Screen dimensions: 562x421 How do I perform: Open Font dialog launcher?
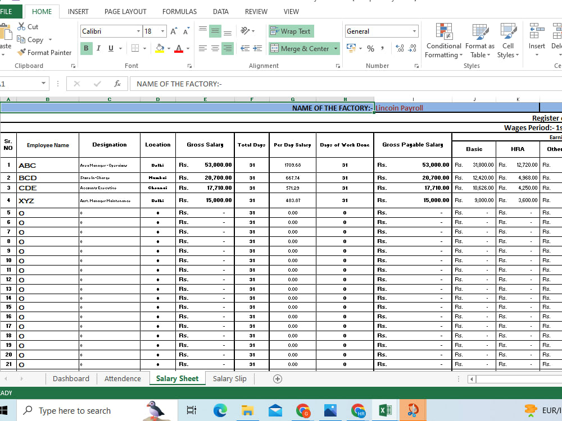[x=189, y=66]
